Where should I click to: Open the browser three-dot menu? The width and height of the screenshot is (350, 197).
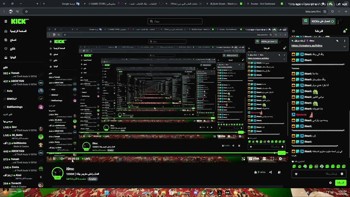click(x=4, y=11)
